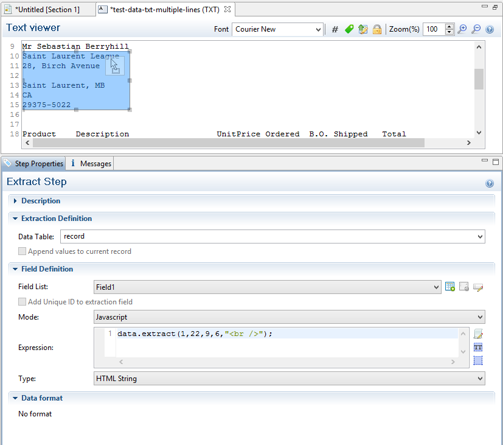Screen dimensions: 503x445
Task: Switch to the Untitled [Section 1] tab
Action: coord(47,10)
